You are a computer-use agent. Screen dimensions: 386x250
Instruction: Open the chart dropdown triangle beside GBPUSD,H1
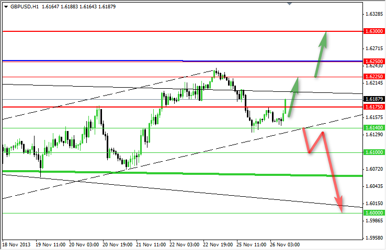[6, 7]
